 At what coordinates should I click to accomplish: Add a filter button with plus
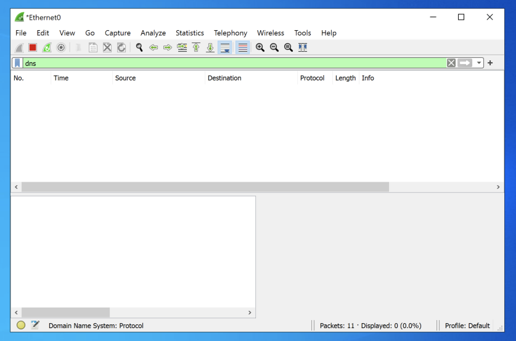tap(490, 63)
